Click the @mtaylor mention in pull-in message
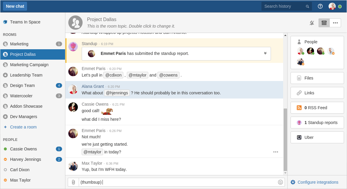347x189 pixels. [x=138, y=75]
